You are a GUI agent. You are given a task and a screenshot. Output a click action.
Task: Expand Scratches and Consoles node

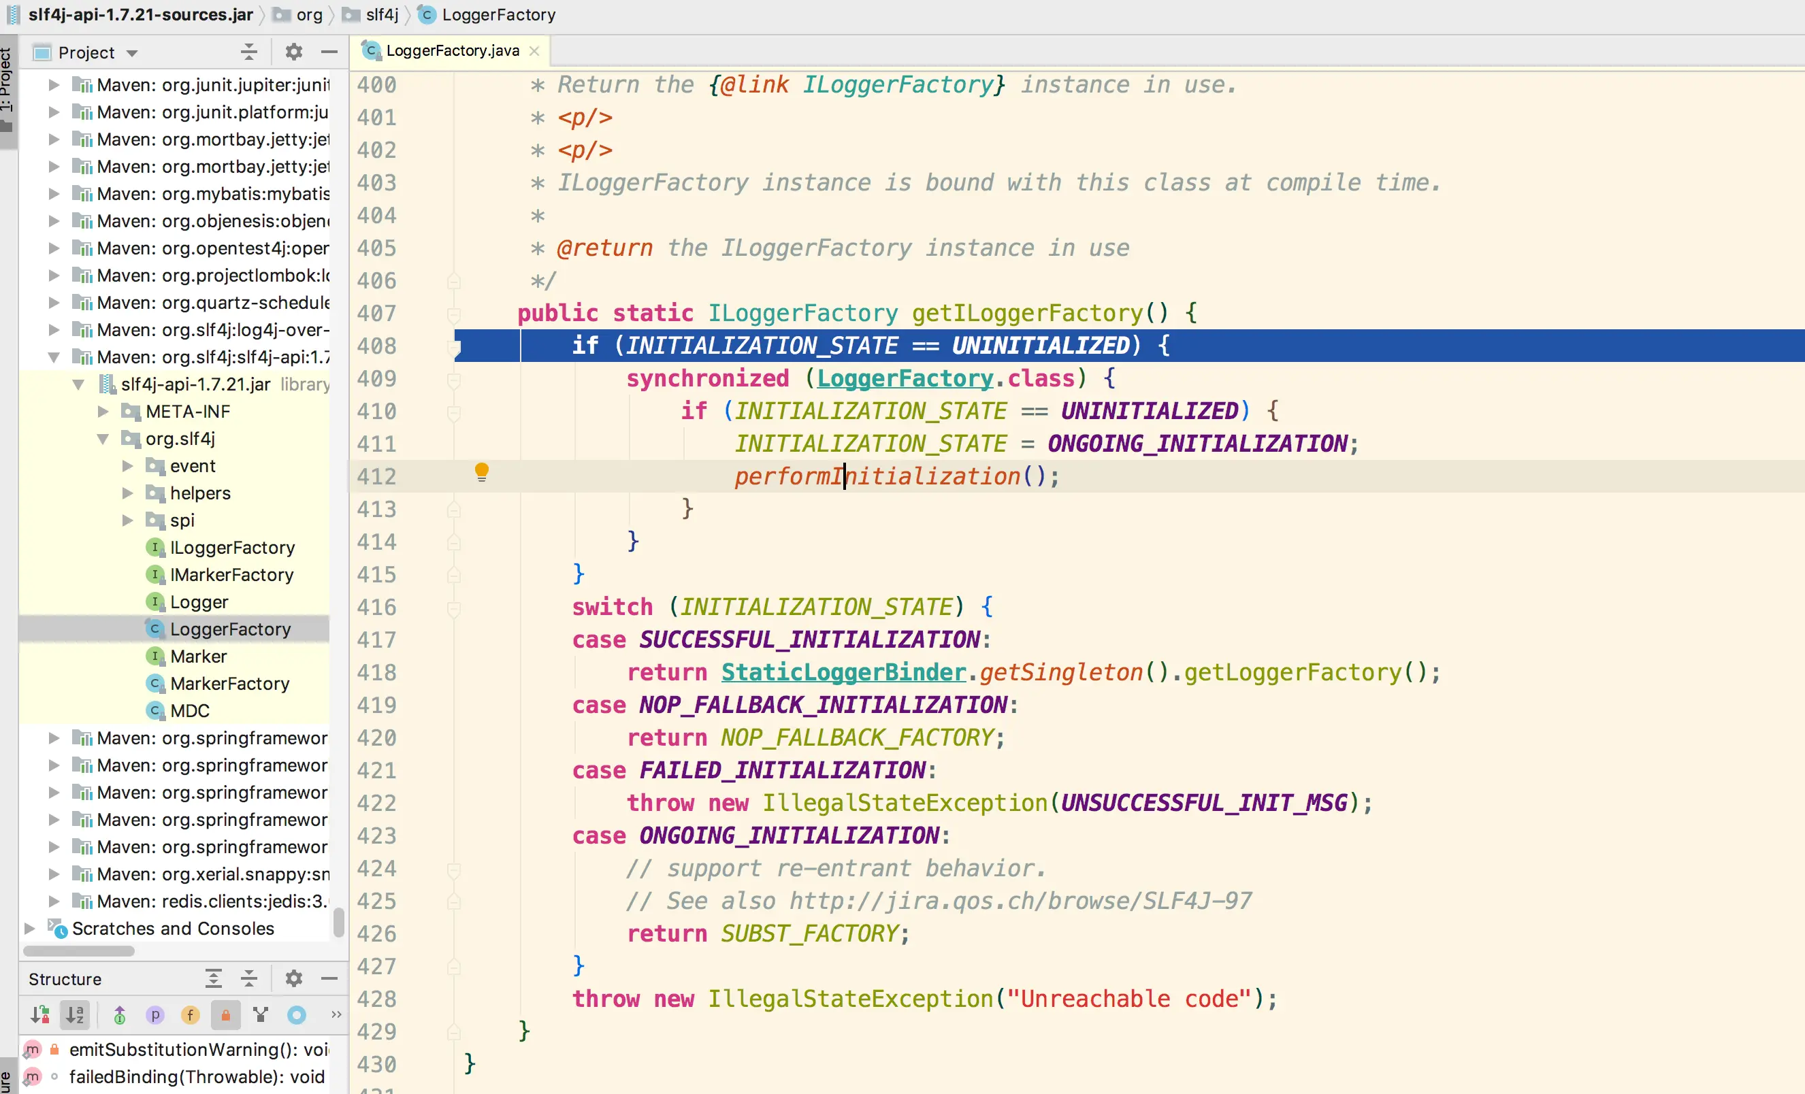(x=29, y=928)
